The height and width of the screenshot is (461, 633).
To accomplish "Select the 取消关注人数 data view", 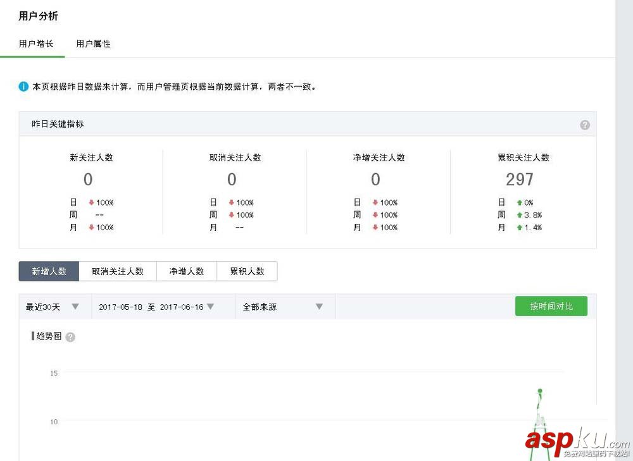I will (x=118, y=271).
